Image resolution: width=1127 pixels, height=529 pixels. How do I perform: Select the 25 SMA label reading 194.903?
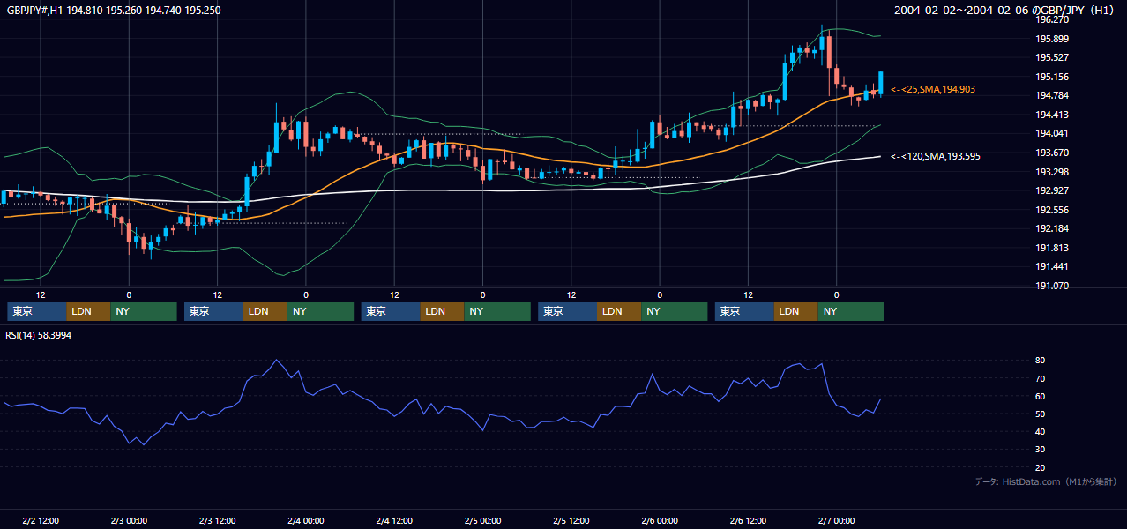coord(932,89)
